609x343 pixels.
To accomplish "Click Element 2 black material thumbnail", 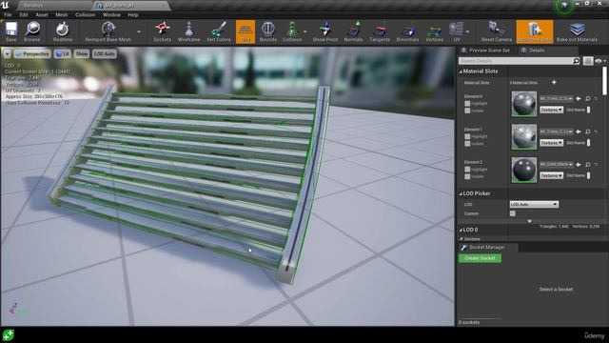I will point(524,170).
